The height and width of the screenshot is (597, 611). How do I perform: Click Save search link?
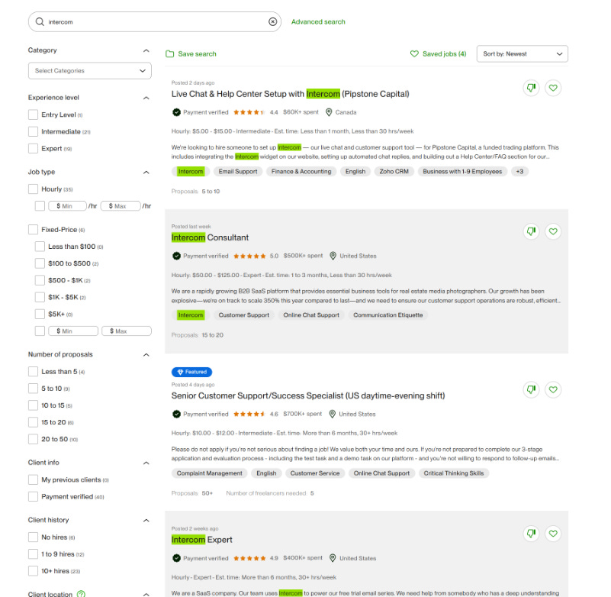(197, 53)
